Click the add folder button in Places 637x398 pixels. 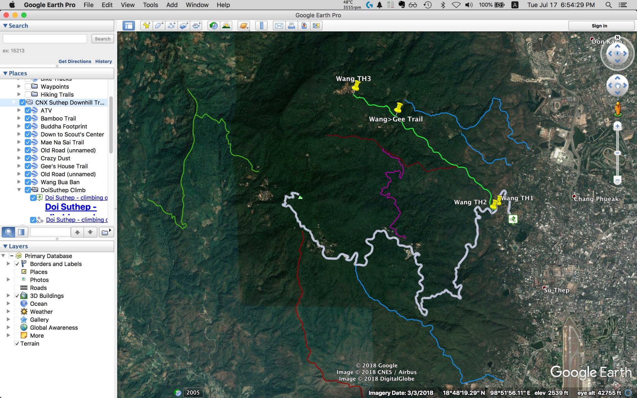click(x=106, y=232)
